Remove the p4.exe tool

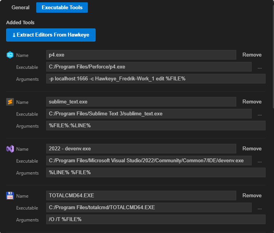coord(252,55)
